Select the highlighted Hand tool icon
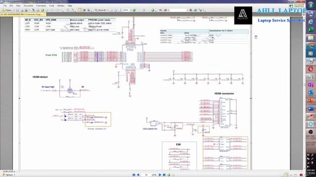The height and width of the screenshot is (177, 316). tap(80, 10)
